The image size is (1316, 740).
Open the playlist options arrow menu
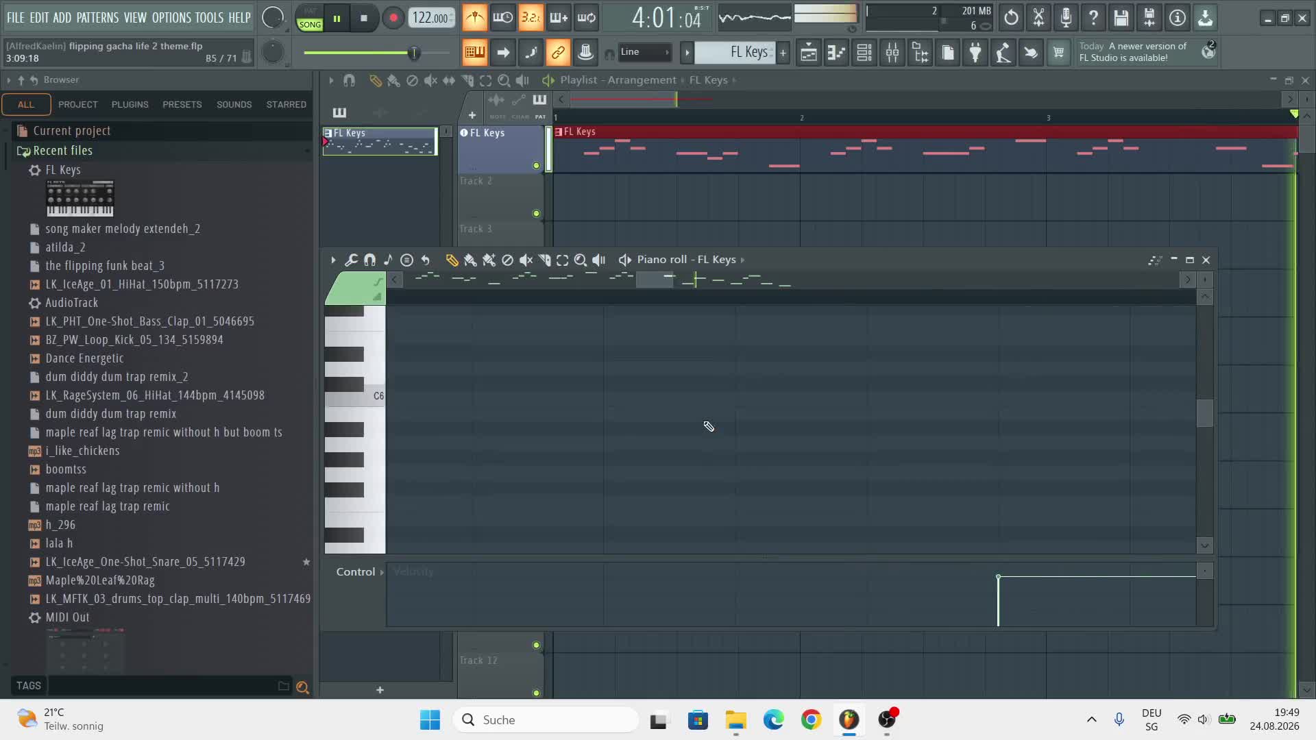point(331,80)
